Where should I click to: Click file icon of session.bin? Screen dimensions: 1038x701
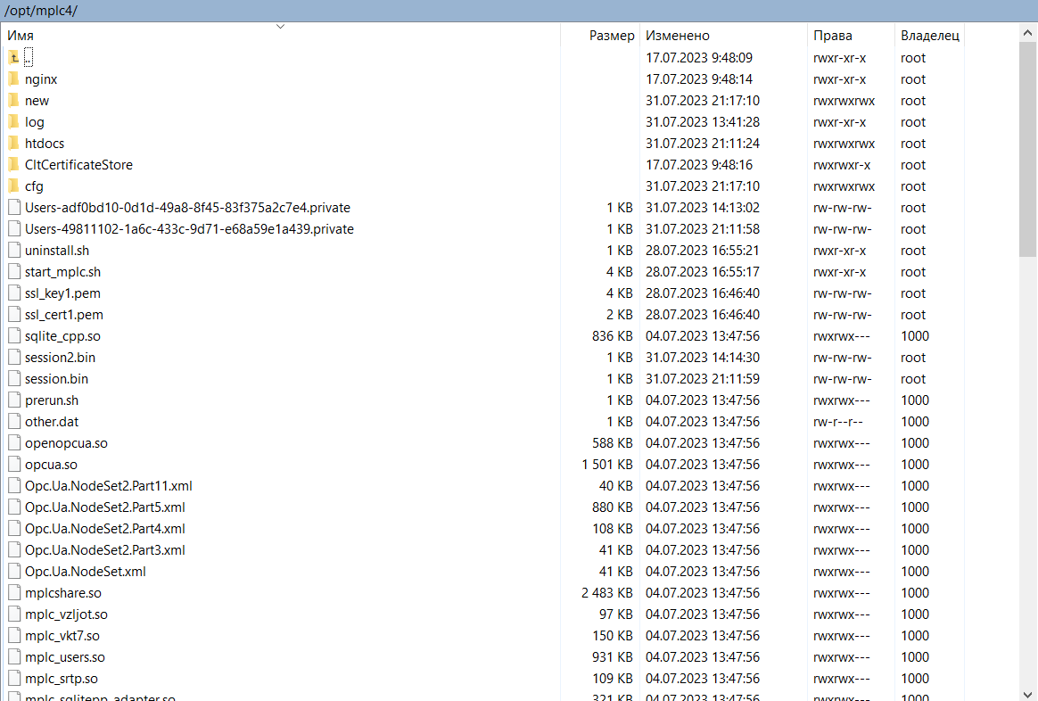pyautogui.click(x=14, y=379)
